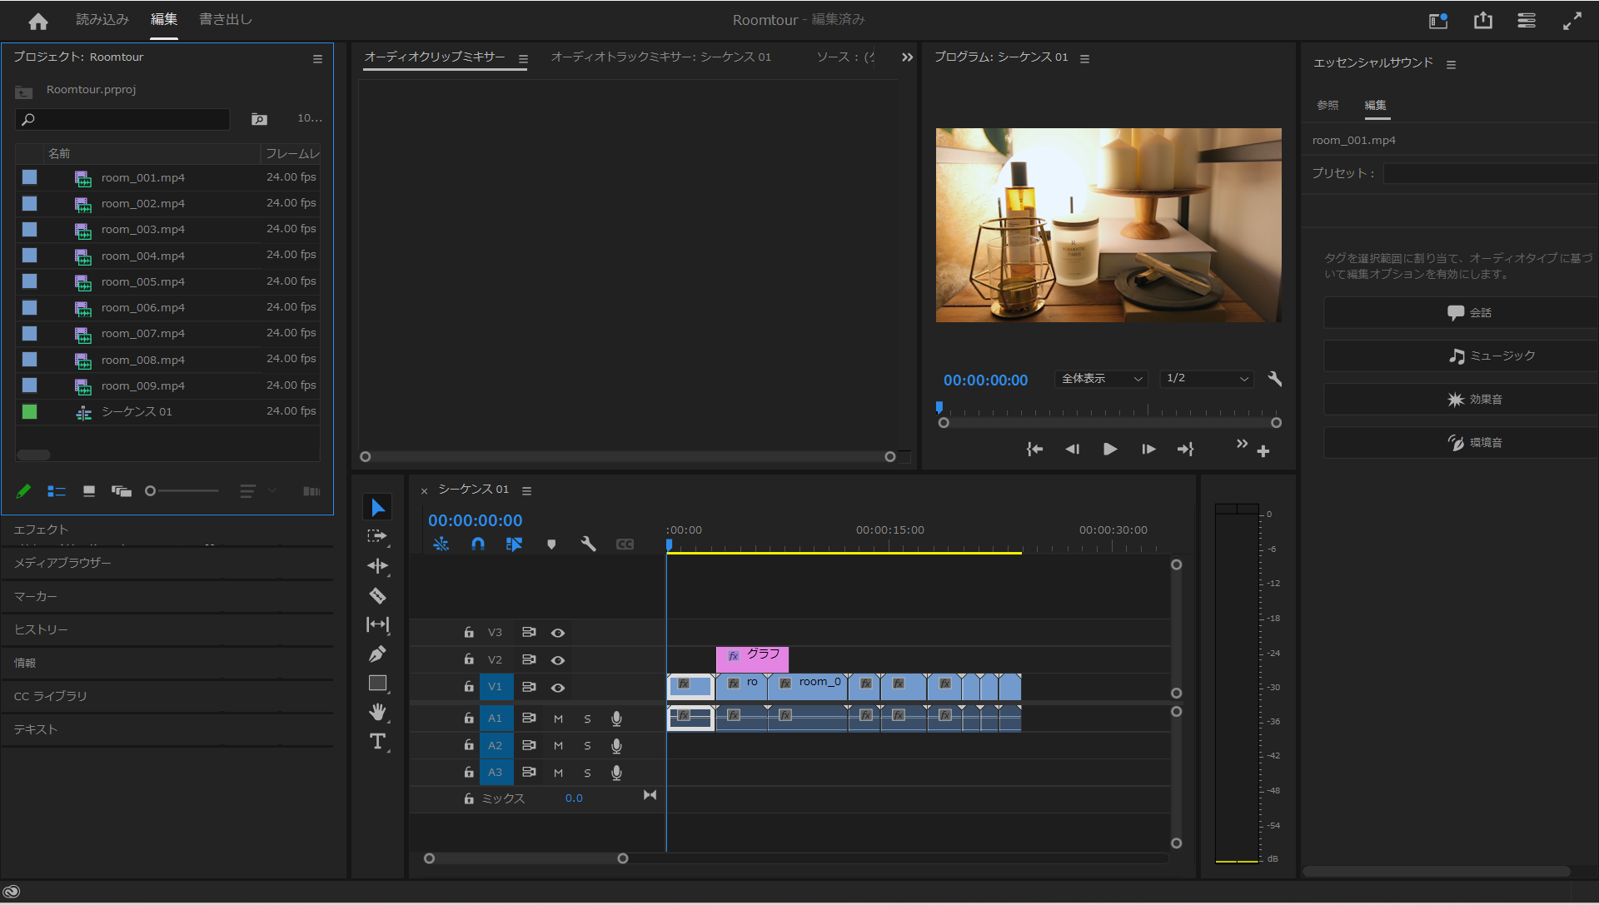Select the Pen tool
Viewport: 1599px width, 905px height.
point(378,654)
